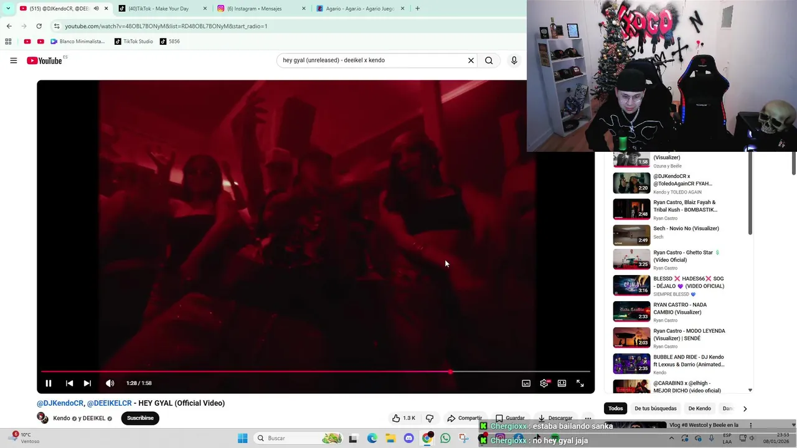Viewport: 797px width, 448px height.
Task: Open Kendo y DEEIKEL channel name
Action: tap(79, 418)
